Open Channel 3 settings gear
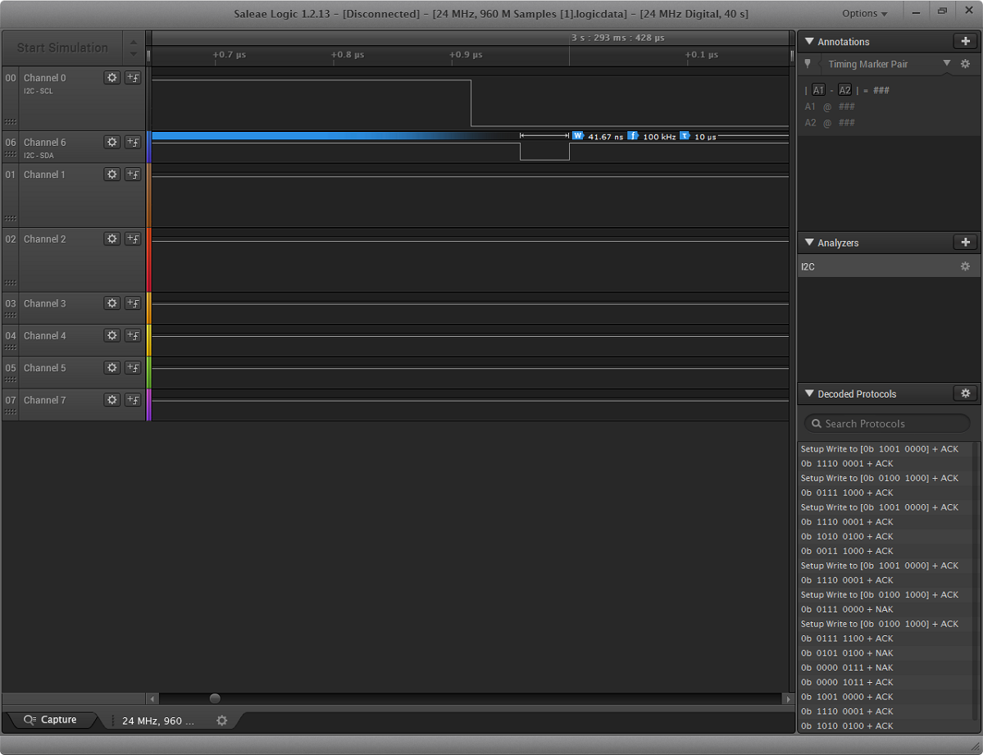The height and width of the screenshot is (755, 983). (x=112, y=303)
